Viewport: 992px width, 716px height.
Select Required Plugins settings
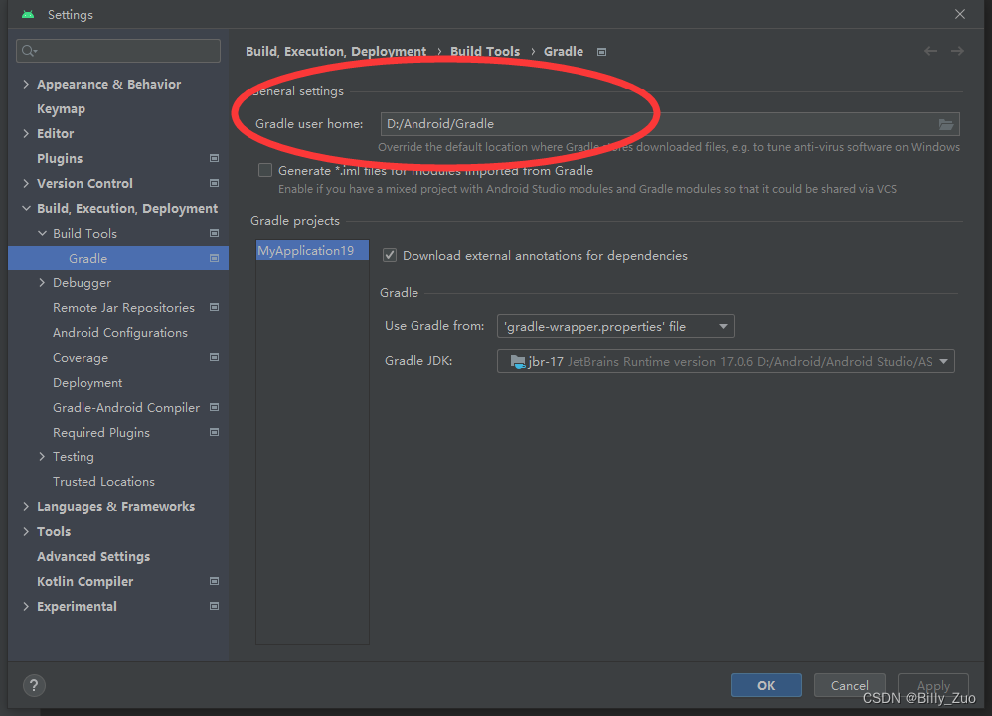101,432
